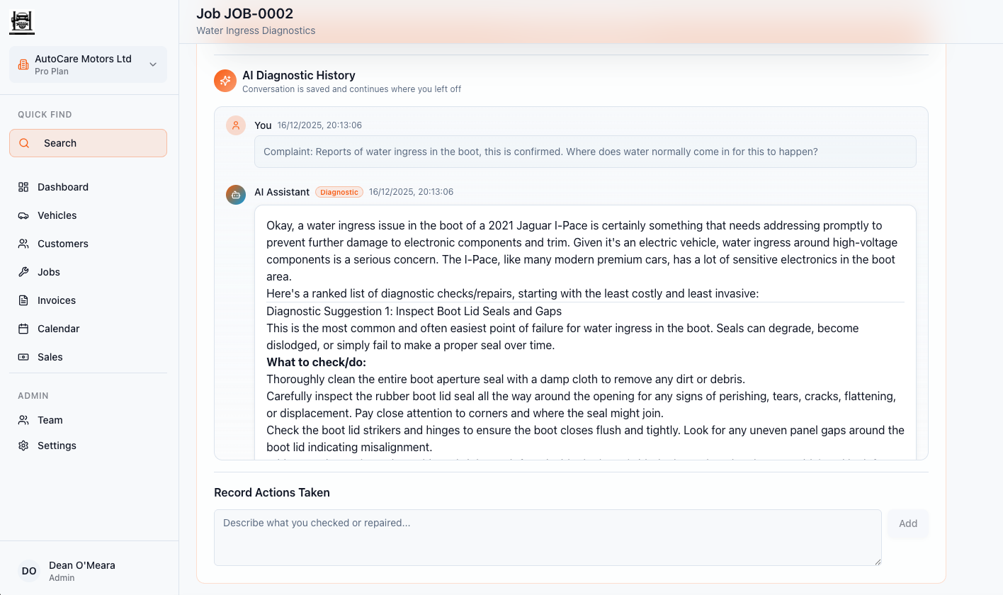This screenshot has height=595, width=1003.
Task: Select the Sales sidebar icon
Action: click(x=25, y=356)
